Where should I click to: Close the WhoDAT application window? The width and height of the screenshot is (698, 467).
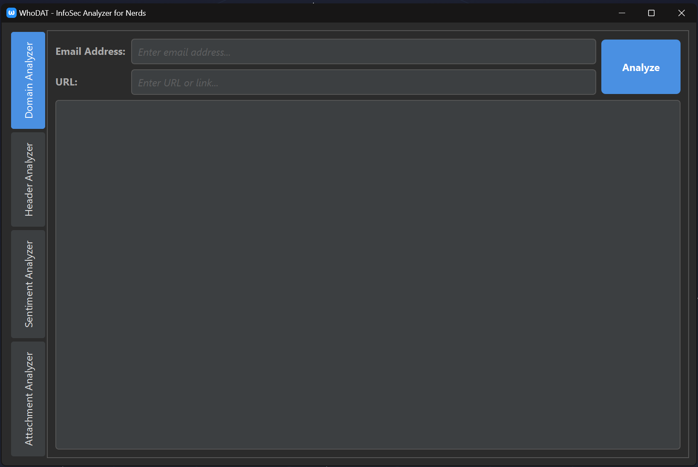coord(681,13)
